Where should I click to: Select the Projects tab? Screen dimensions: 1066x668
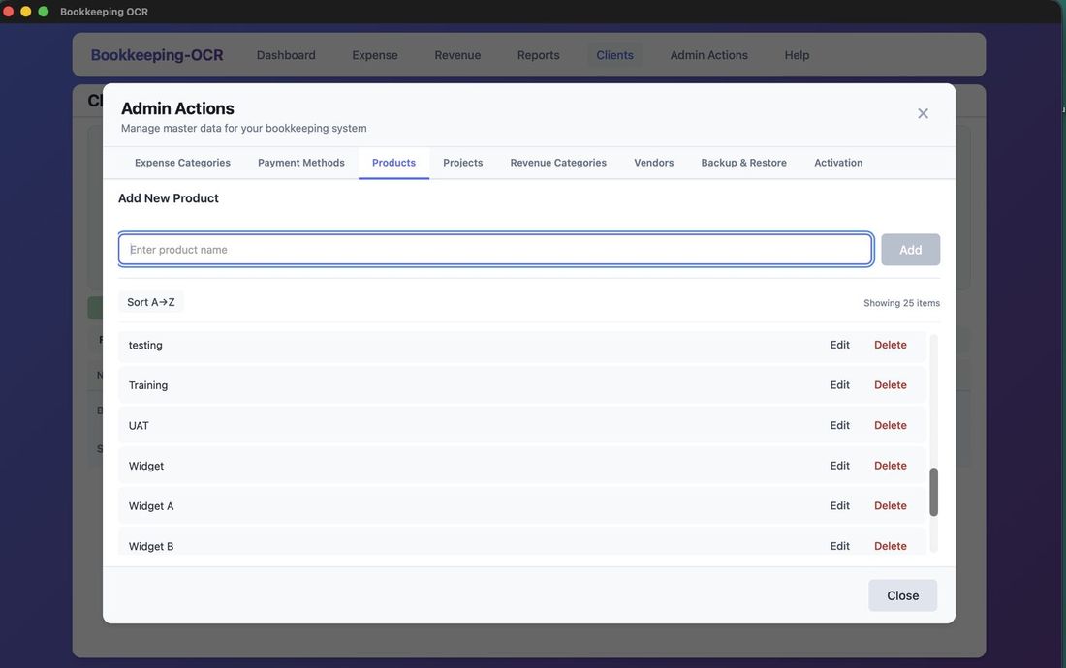coord(462,163)
